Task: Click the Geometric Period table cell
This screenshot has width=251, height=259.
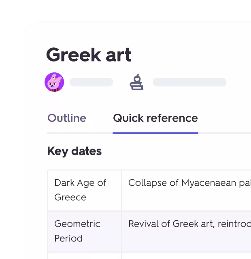Action: [x=84, y=231]
